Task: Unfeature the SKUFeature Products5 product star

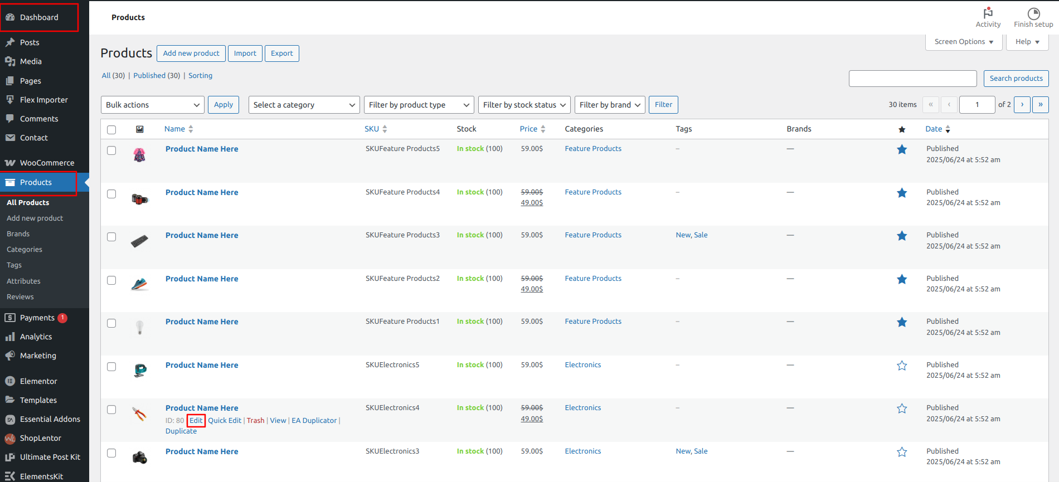Action: coord(902,149)
